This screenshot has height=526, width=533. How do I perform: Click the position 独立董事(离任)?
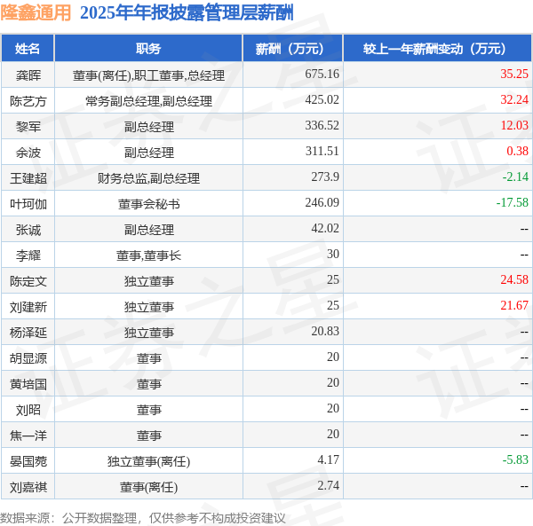(148, 461)
